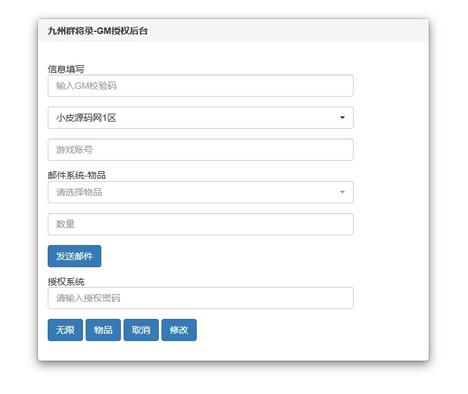Click the 修改 button
468x394 pixels.
click(x=179, y=330)
